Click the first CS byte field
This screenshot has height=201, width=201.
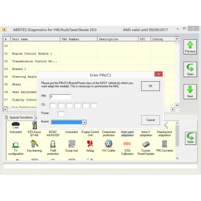pyautogui.click(x=53, y=105)
